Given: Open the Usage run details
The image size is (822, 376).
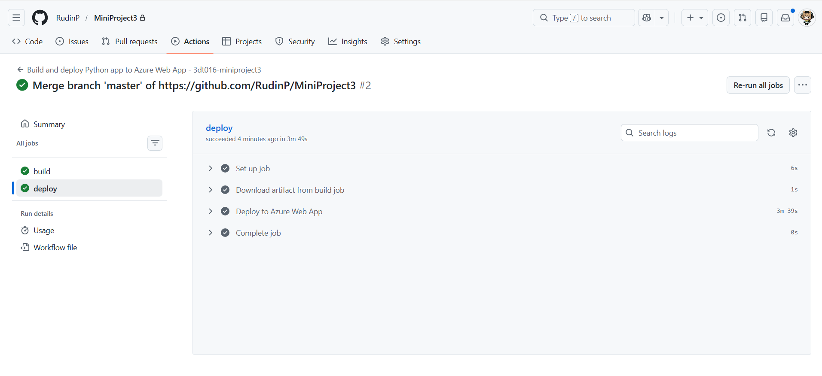Looking at the screenshot, I should pos(89,230).
